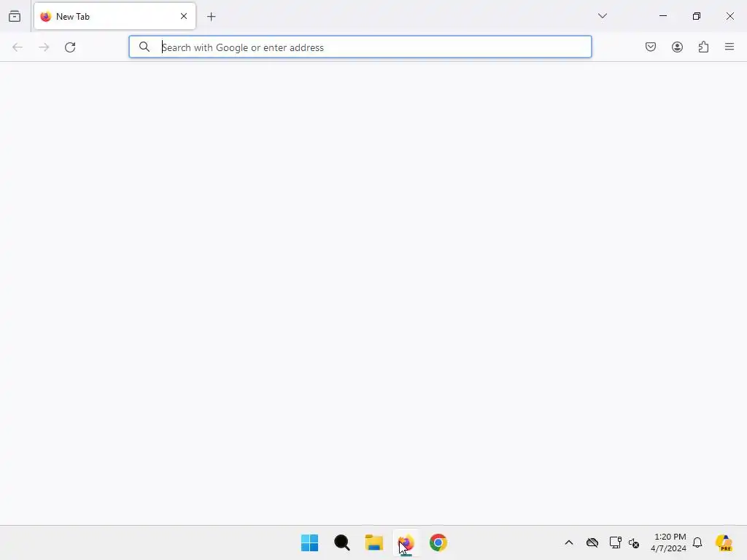Open the Extensions puzzle icon
747x560 pixels.
(x=704, y=47)
